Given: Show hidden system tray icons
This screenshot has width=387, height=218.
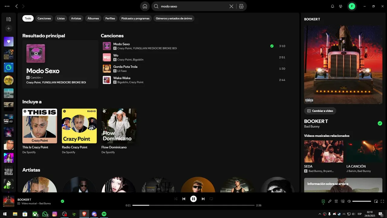Looking at the screenshot, I should (319, 214).
